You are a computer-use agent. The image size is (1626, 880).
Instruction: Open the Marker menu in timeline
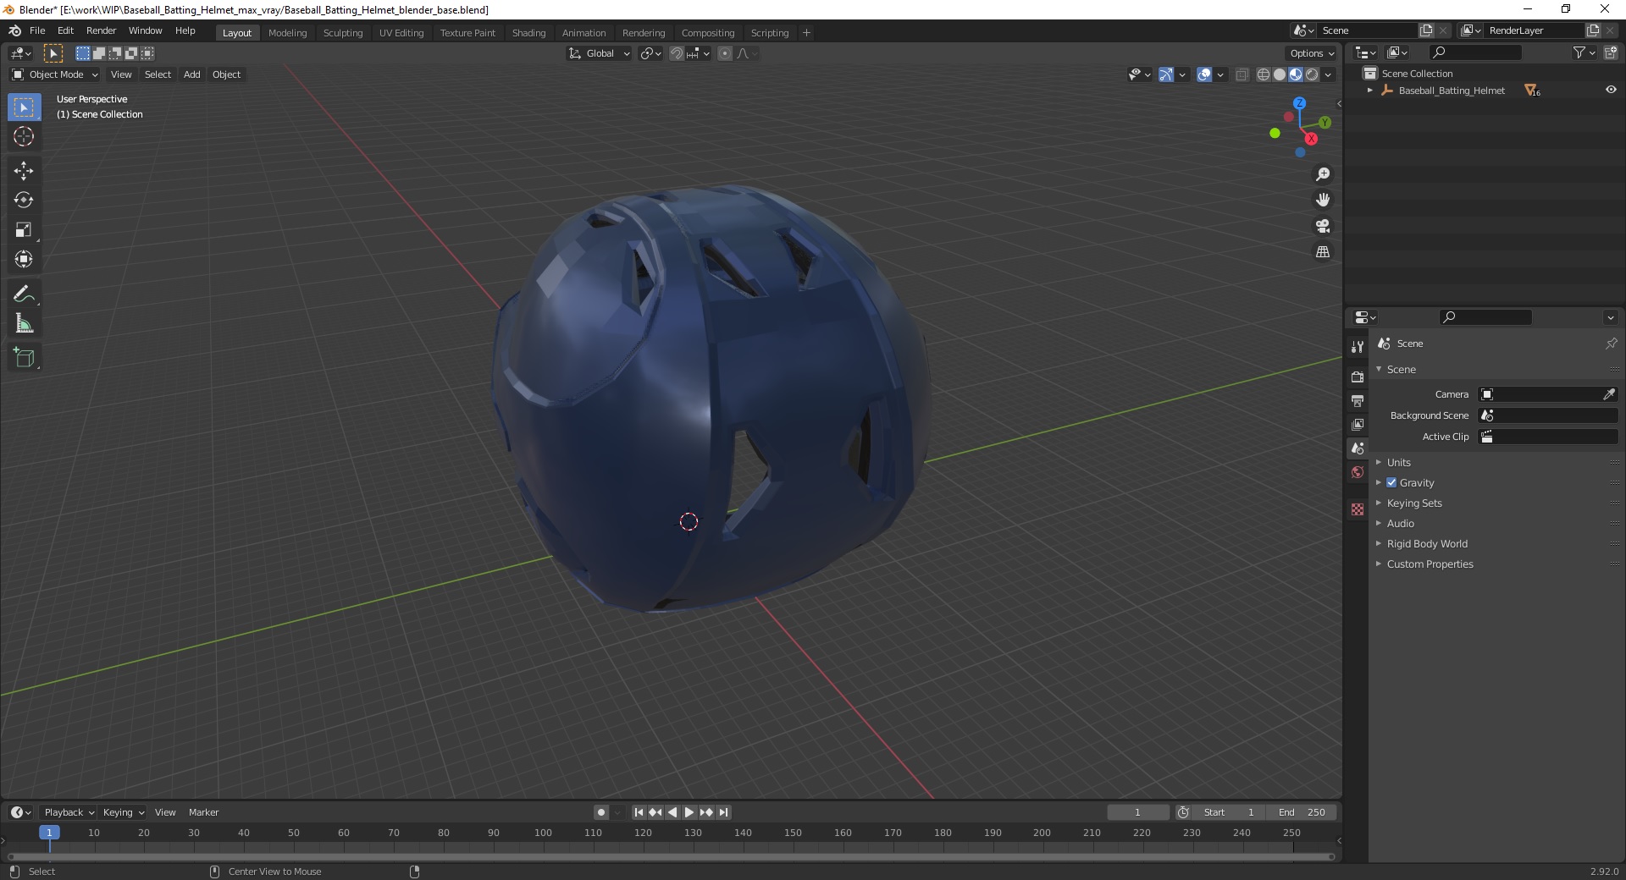pyautogui.click(x=203, y=812)
